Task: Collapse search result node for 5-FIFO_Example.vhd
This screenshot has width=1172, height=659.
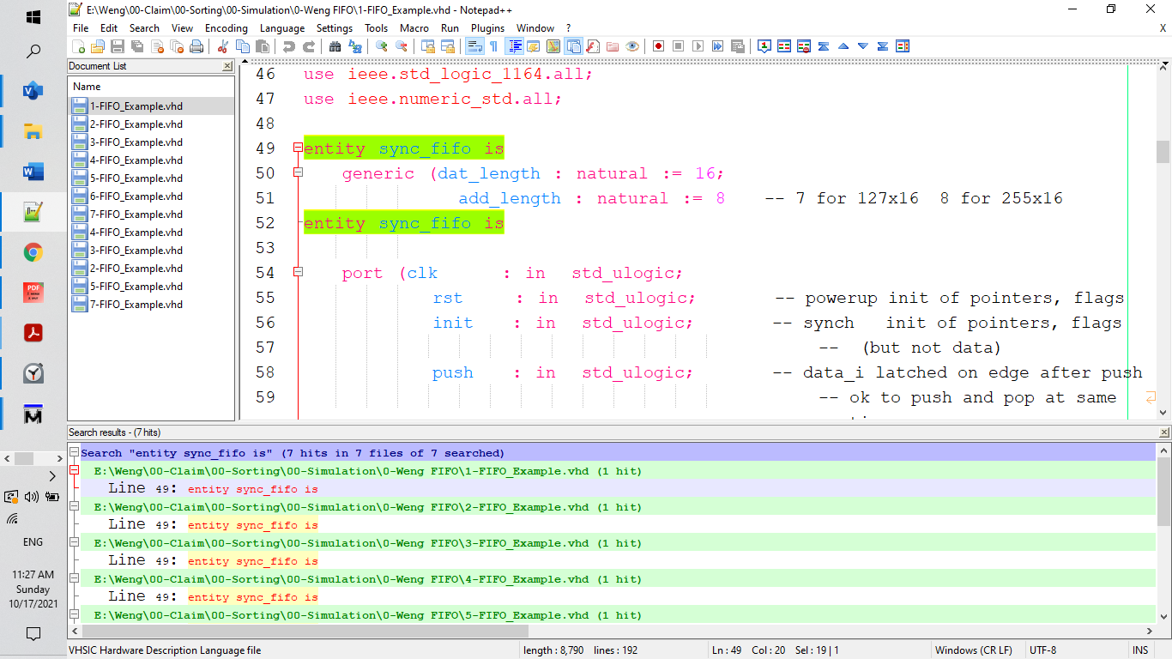Action: pos(75,615)
